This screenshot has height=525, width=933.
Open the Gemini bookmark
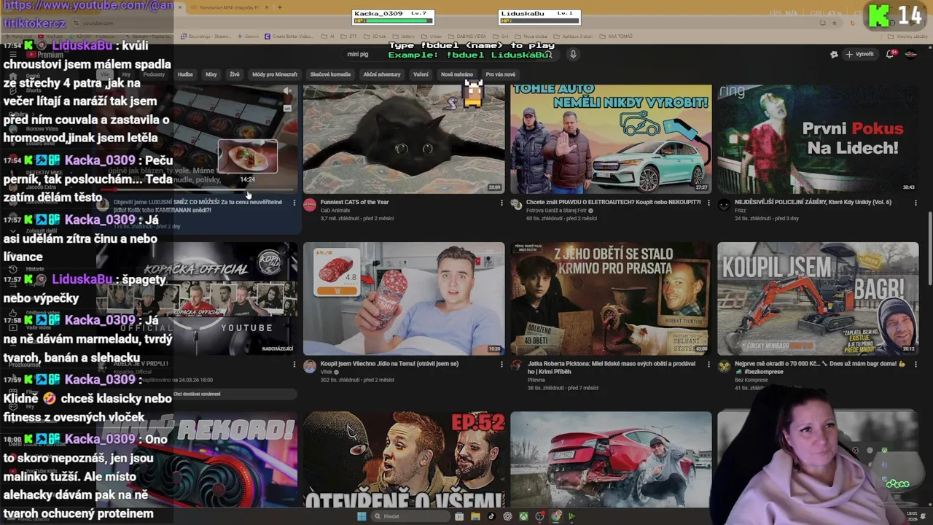coord(249,36)
